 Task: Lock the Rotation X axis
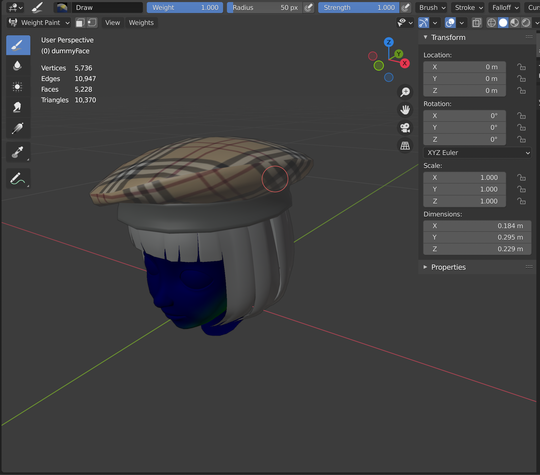tap(521, 116)
